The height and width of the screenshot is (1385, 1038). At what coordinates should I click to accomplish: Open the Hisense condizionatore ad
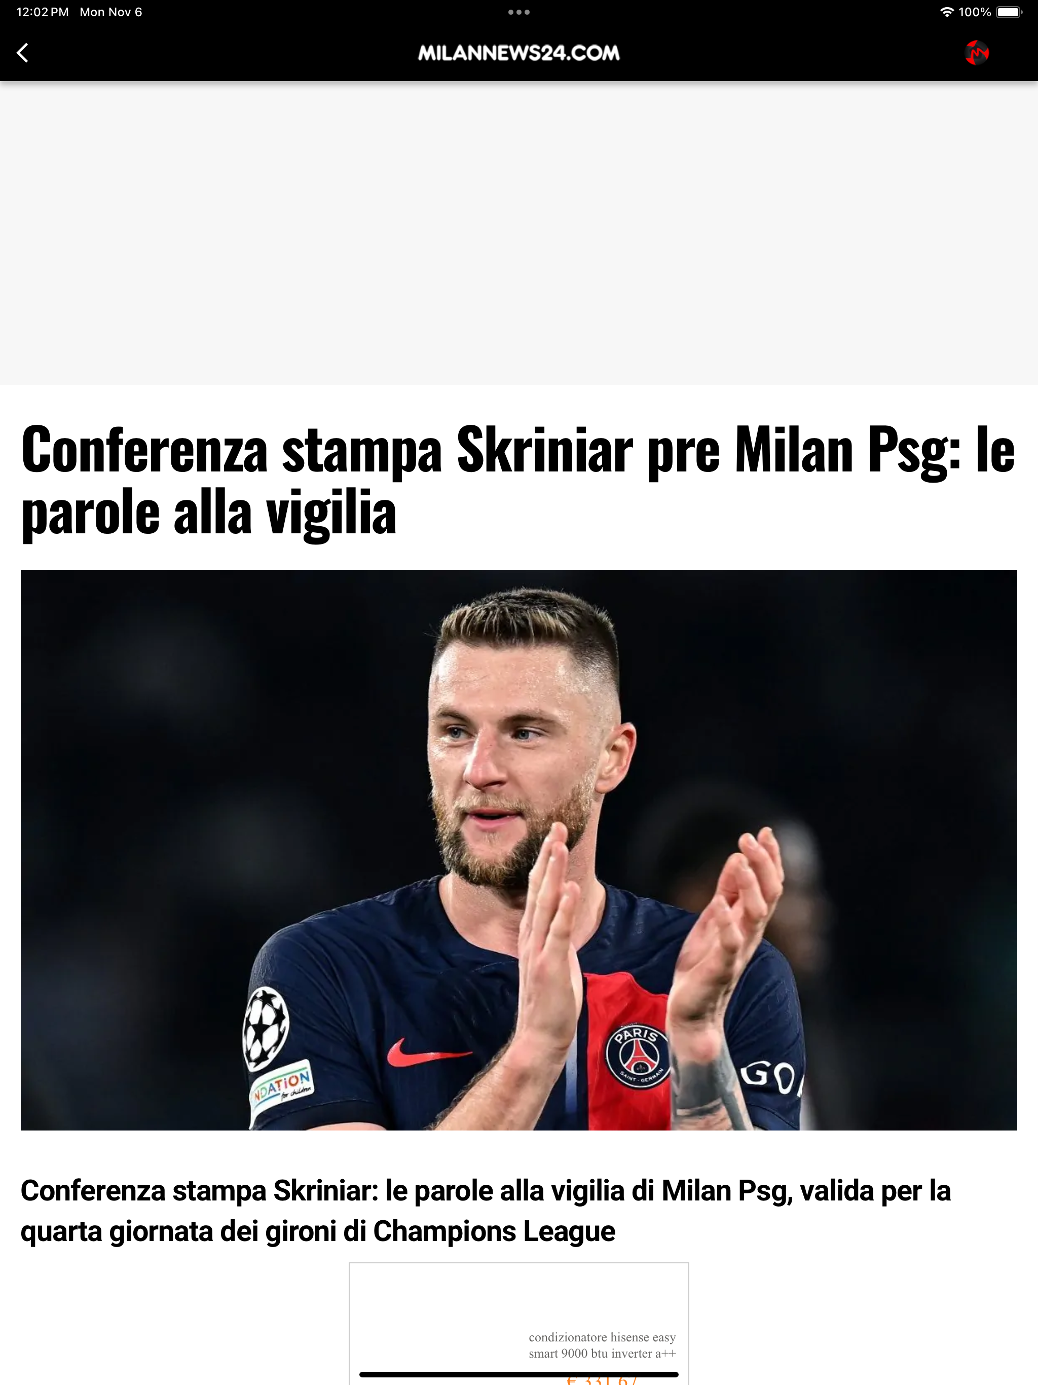(x=518, y=1324)
